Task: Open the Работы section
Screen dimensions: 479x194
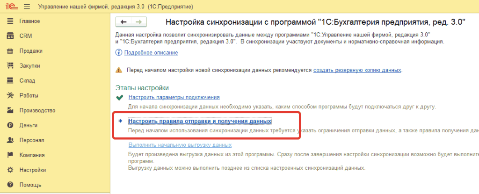Action: (x=29, y=96)
